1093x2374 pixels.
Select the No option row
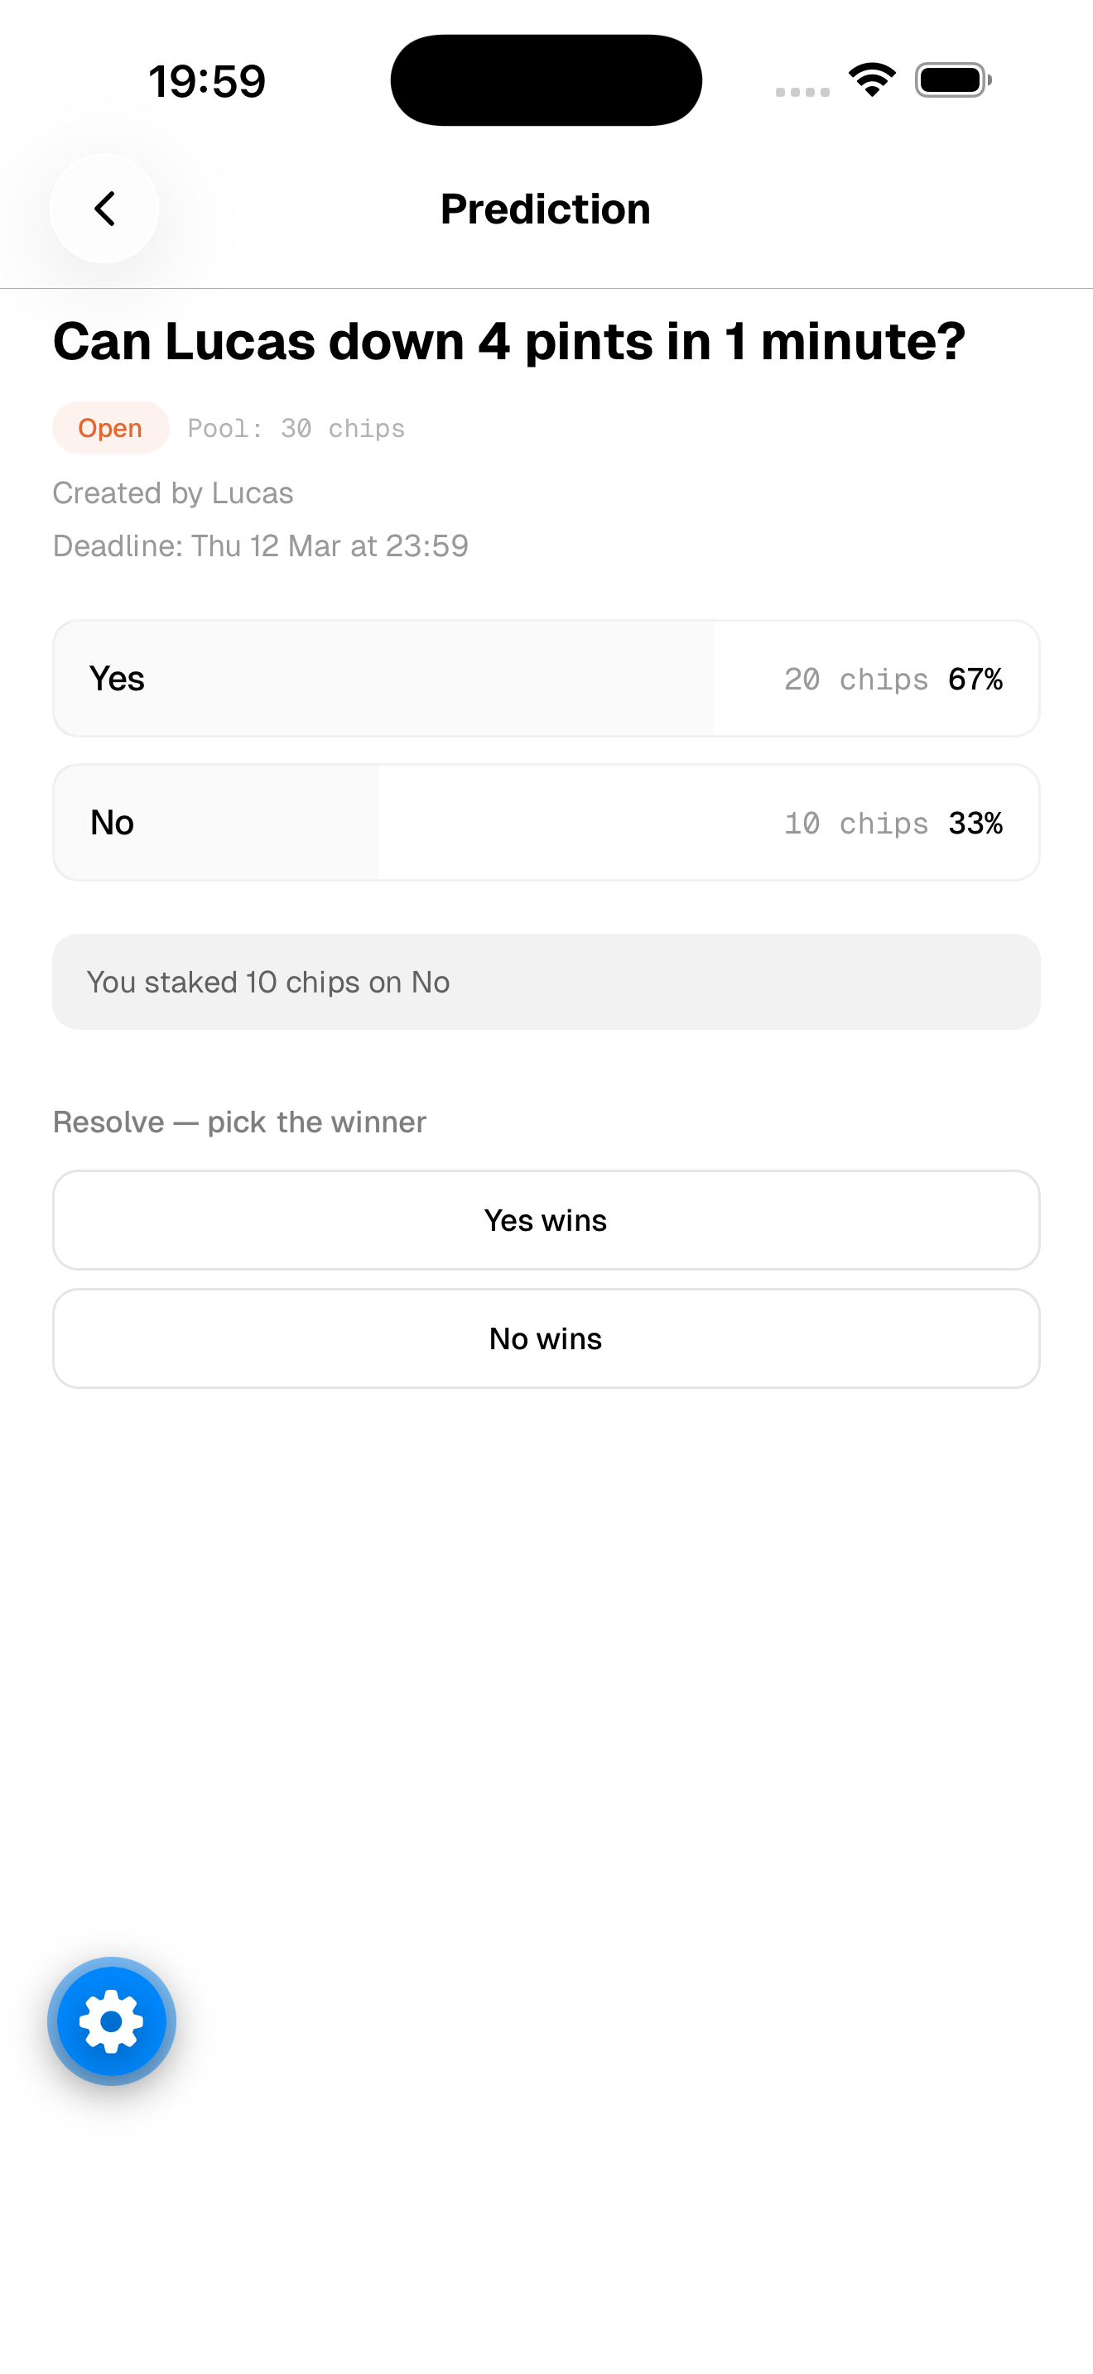tap(546, 822)
